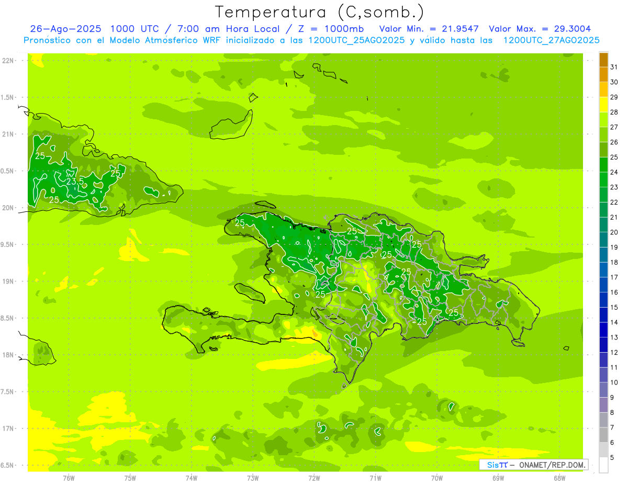This screenshot has height=485, width=628.
Task: Click the '1.5N' latitude axis label
Action: (x=8, y=97)
